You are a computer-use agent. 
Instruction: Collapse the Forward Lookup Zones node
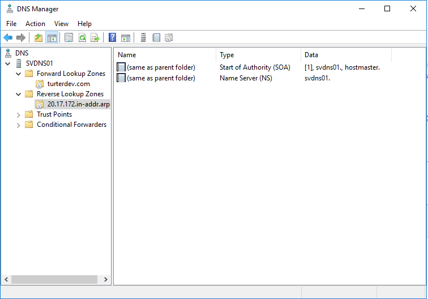click(x=18, y=74)
